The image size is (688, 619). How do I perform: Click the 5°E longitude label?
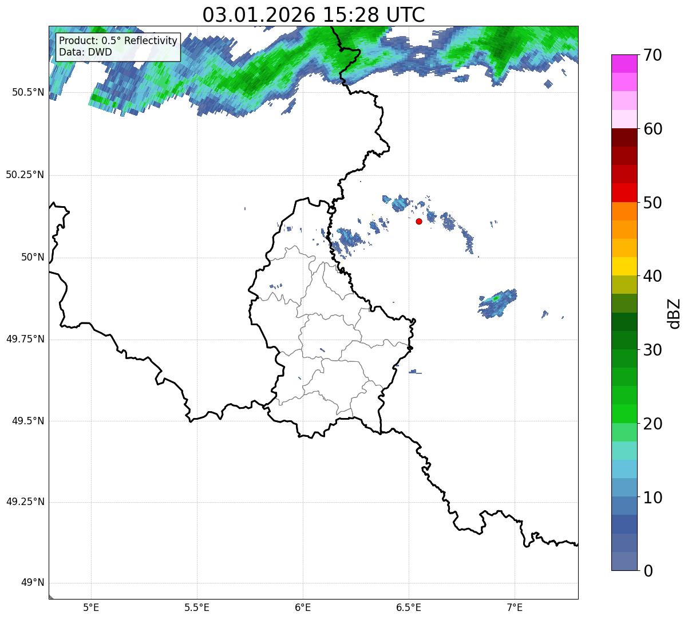[91, 607]
